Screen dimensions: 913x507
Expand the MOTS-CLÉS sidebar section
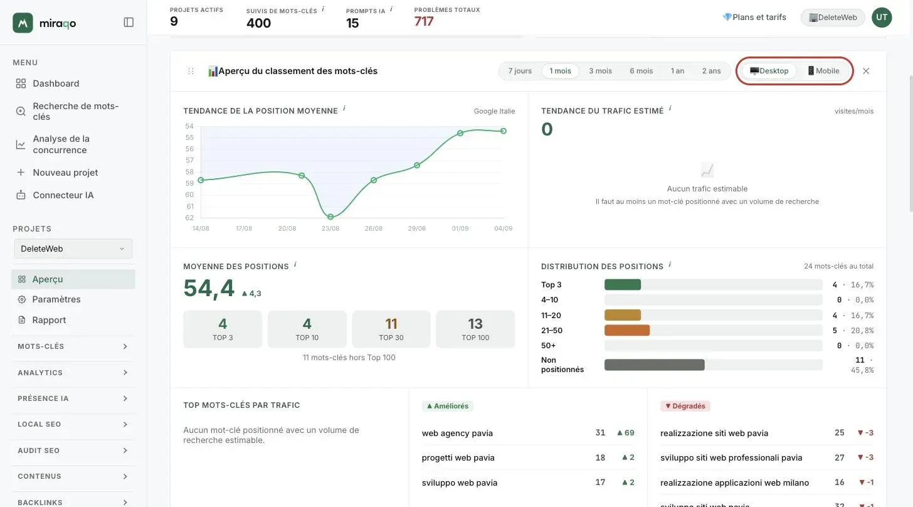(73, 346)
